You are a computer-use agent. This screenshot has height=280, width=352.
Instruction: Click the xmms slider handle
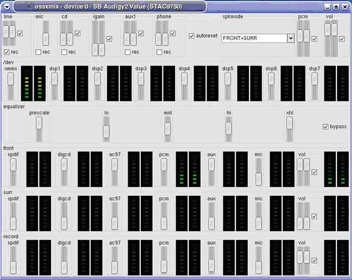click(11, 79)
